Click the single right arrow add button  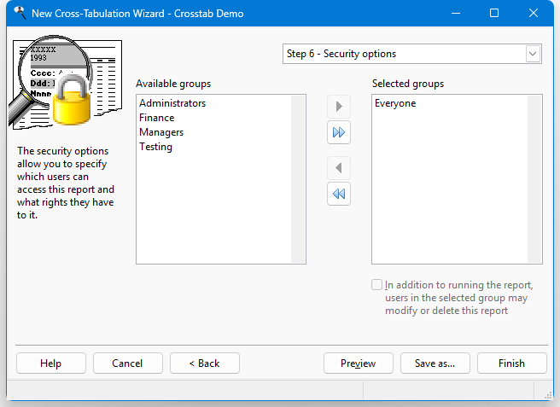coord(339,107)
